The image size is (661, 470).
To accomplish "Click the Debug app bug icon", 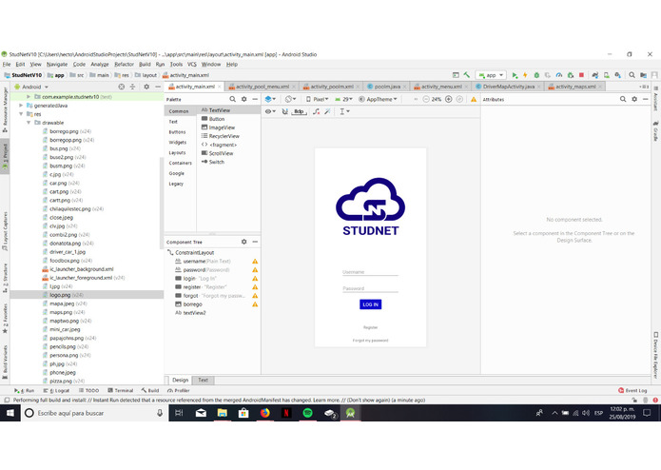I will point(536,75).
